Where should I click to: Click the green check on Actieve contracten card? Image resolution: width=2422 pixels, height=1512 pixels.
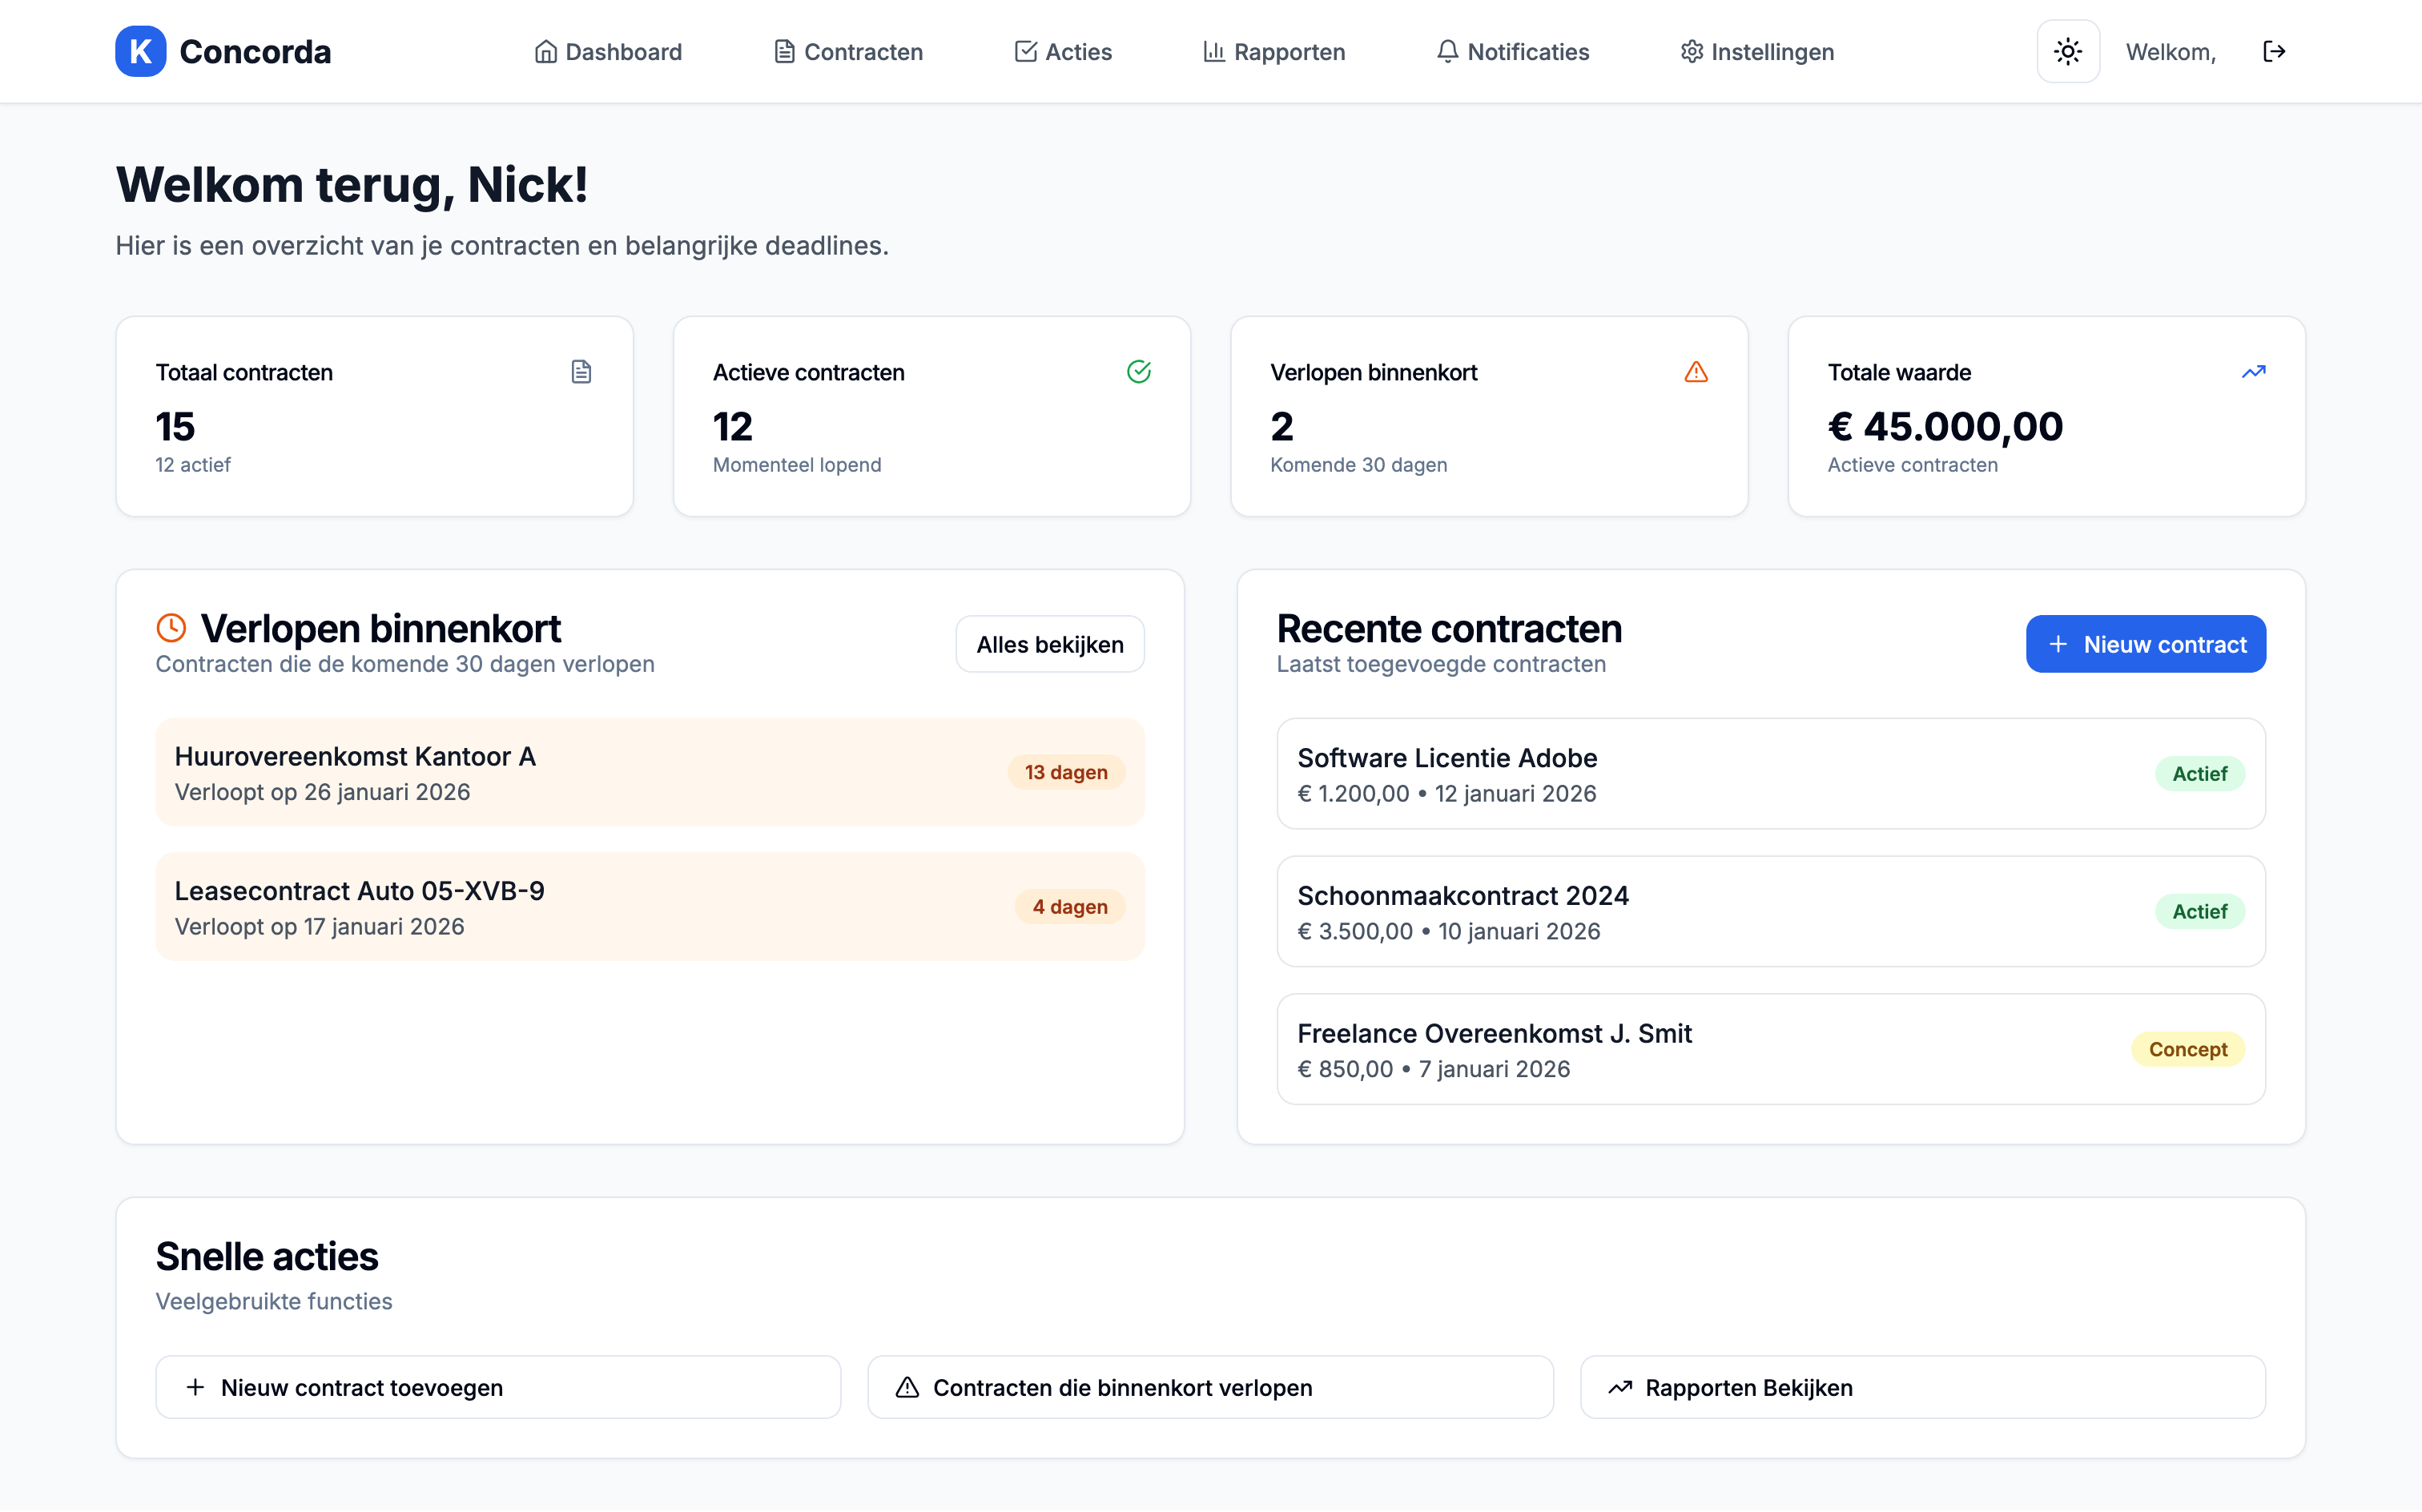click(x=1140, y=371)
